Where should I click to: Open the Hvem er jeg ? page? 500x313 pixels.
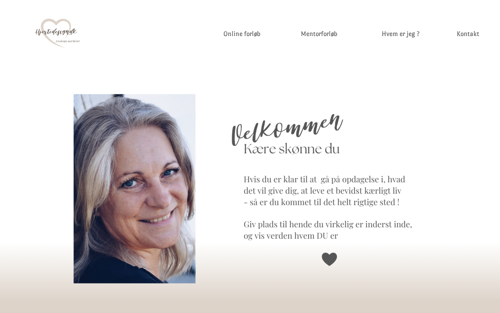coord(400,34)
